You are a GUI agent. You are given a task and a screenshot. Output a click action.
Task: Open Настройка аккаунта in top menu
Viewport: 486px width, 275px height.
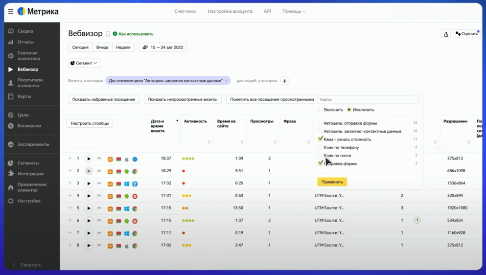230,11
